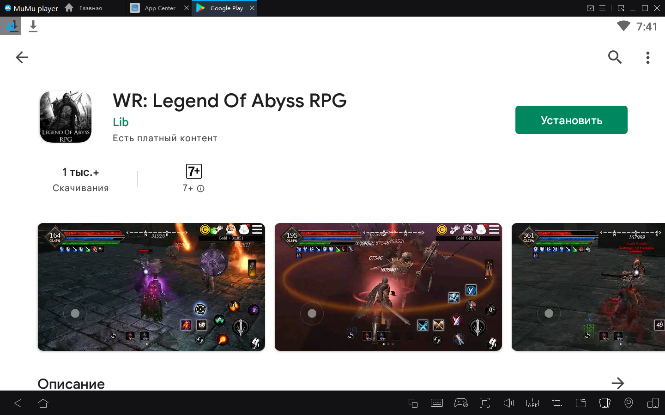Show the 7+ age rating info icon
The height and width of the screenshot is (415, 665).
pos(201,188)
